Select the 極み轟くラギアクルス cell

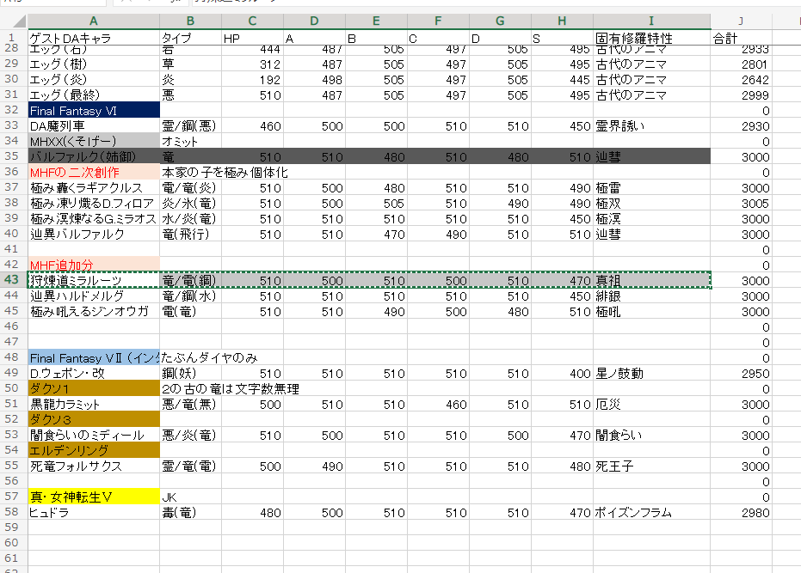[x=94, y=187]
